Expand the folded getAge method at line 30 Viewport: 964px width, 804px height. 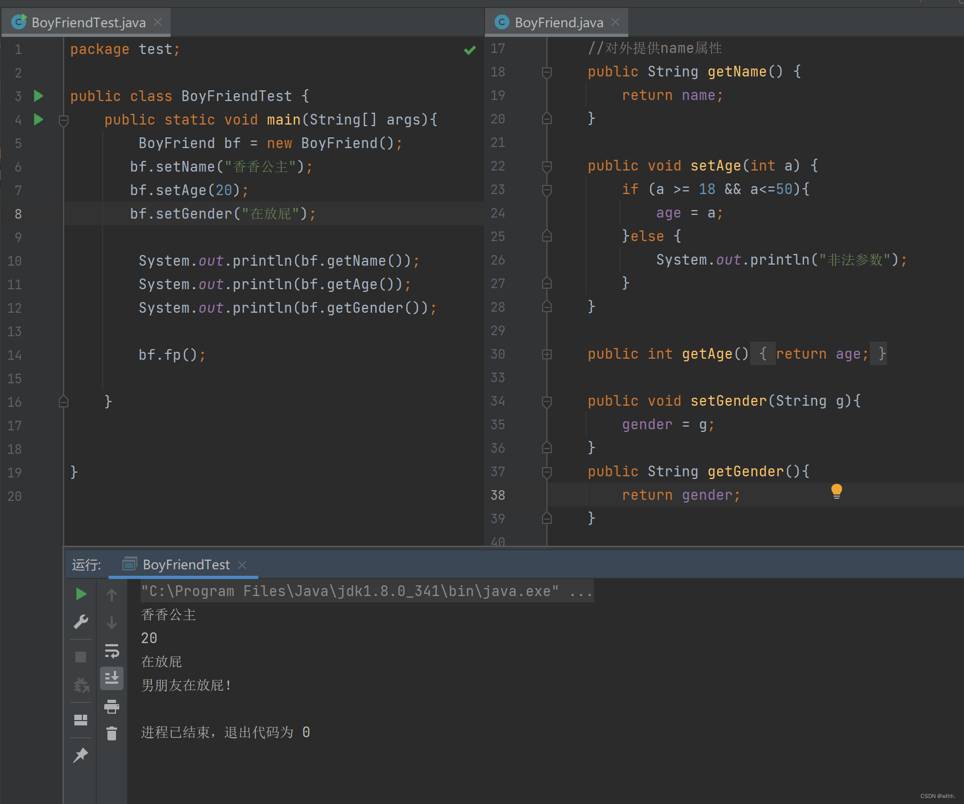[x=547, y=354]
